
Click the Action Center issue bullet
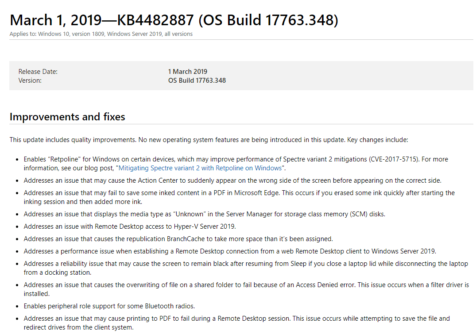[x=232, y=180]
